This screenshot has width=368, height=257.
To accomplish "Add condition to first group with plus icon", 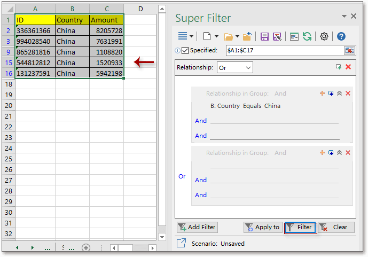I will pyautogui.click(x=322, y=94).
